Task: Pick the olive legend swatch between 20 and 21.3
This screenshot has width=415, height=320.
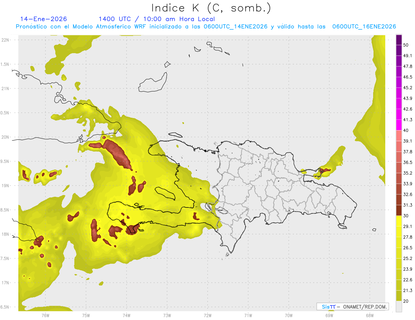Action: (x=399, y=296)
